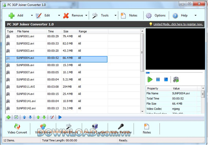The image size is (208, 145).
Task: Click the blue play triangle in bottom toolbar
Action: tap(60, 117)
